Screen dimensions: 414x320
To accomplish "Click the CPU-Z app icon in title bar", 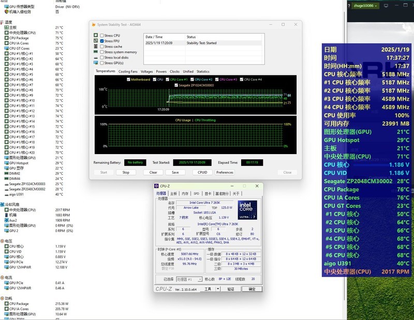I will click(x=157, y=186).
